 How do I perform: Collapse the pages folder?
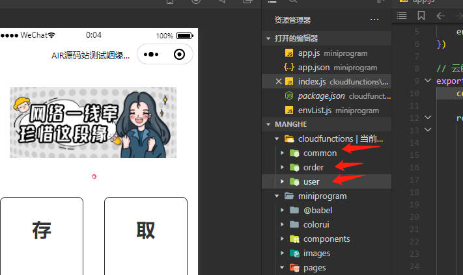point(282,268)
